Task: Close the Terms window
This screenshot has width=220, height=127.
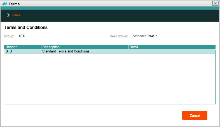Action: pos(215,3)
